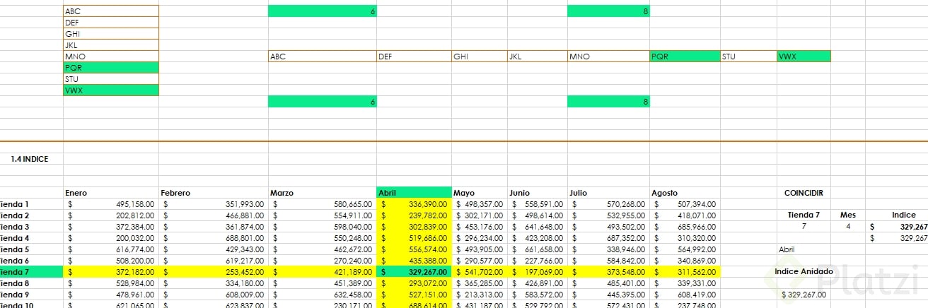
Task: Select the green Abril column header
Action: (414, 192)
